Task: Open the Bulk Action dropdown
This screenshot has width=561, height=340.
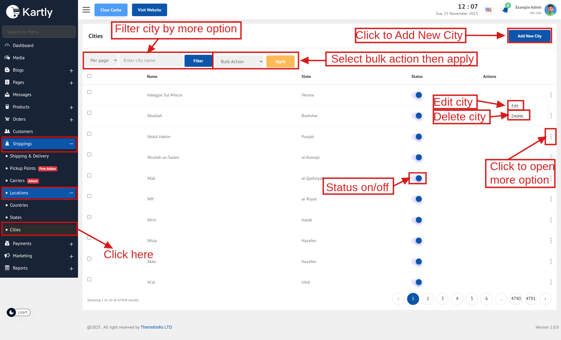Action: tap(239, 61)
